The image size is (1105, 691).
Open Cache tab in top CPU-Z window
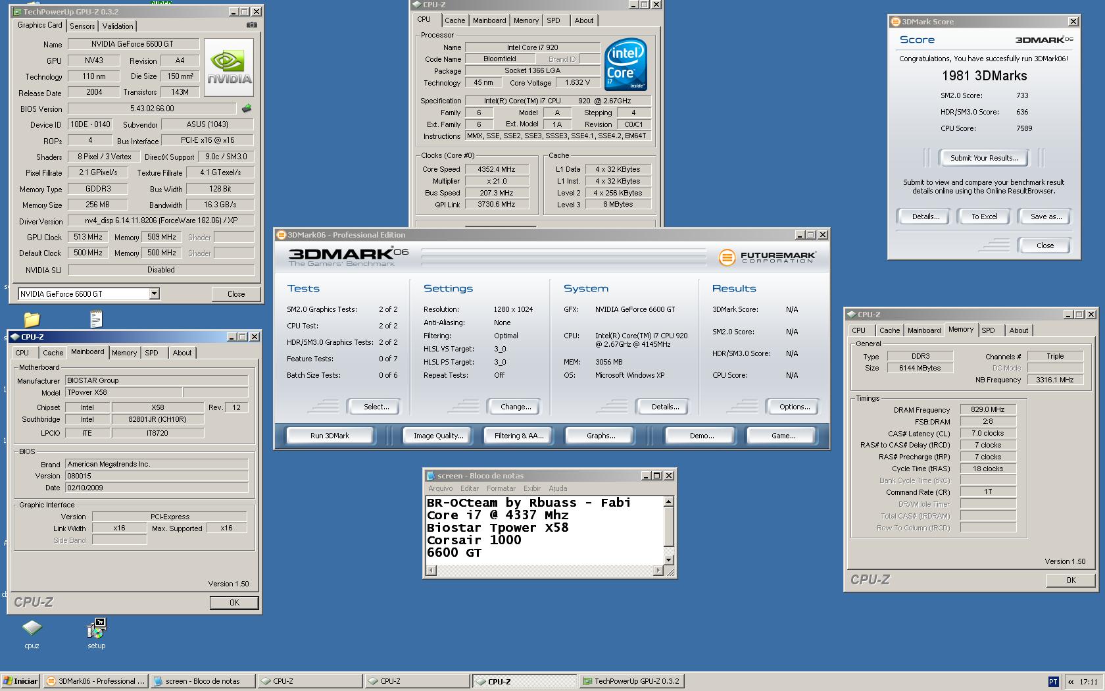[x=454, y=20]
